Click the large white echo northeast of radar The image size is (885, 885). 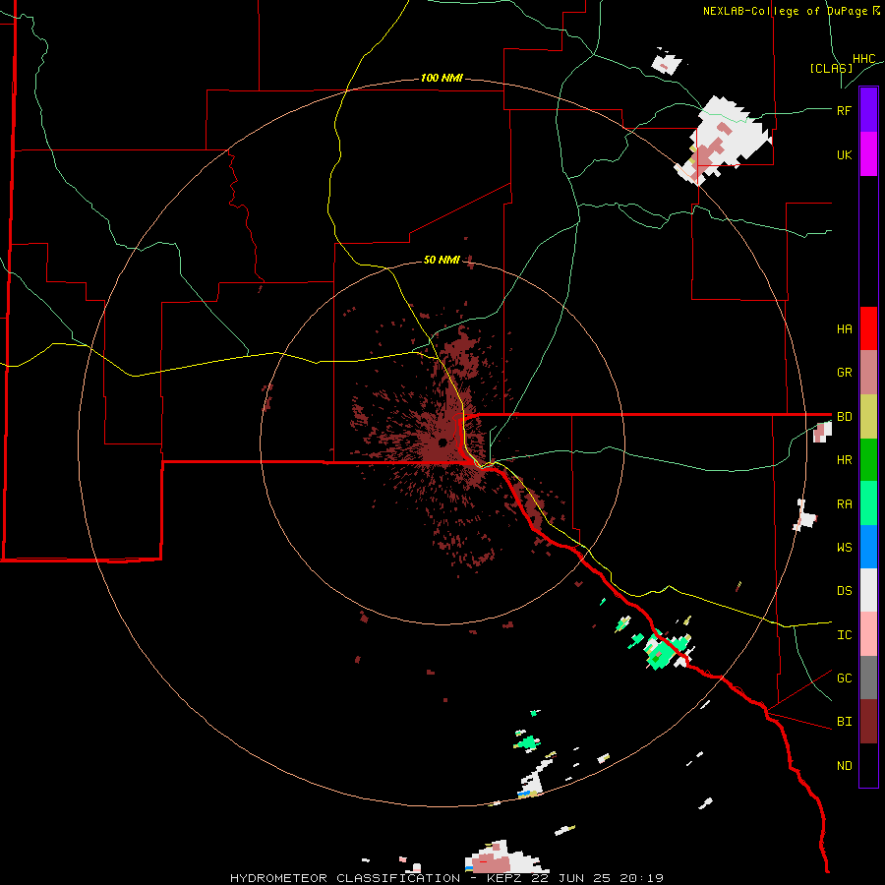[x=726, y=140]
